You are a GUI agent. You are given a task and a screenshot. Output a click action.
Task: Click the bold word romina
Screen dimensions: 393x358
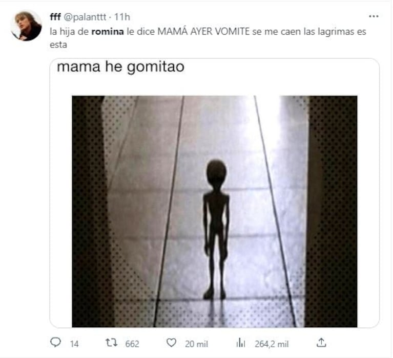108,32
